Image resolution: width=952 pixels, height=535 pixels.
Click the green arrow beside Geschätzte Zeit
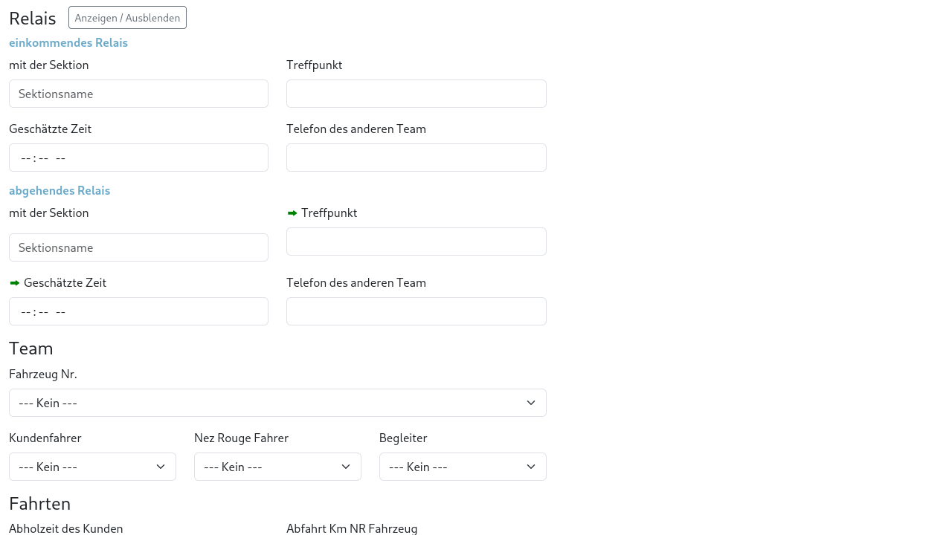(x=15, y=283)
